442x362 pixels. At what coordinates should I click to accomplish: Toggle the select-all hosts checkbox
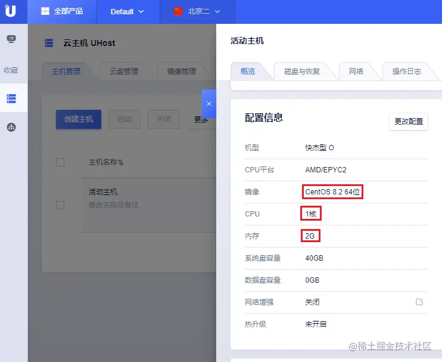[60, 162]
